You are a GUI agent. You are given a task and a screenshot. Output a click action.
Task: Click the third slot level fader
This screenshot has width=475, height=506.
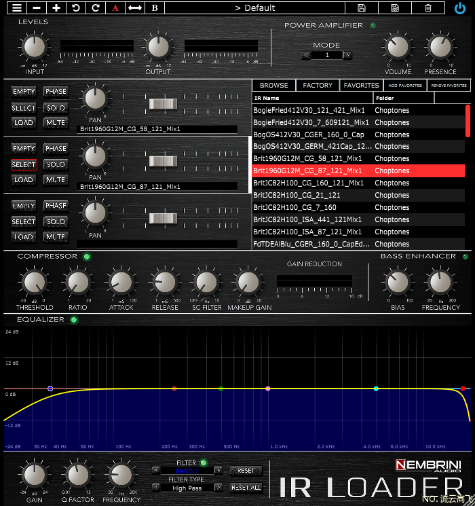point(163,219)
